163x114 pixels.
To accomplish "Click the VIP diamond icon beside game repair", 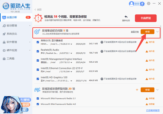I will click(137, 90).
